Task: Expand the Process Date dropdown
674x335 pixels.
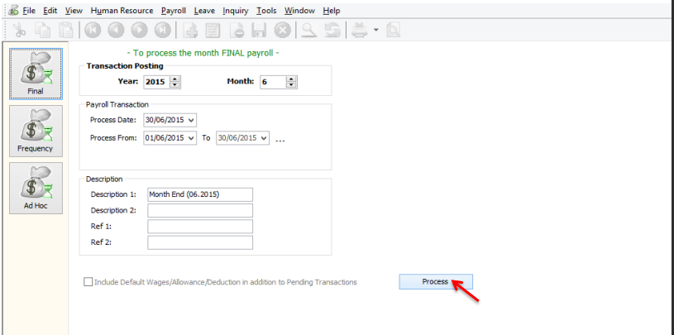Action: (x=192, y=120)
